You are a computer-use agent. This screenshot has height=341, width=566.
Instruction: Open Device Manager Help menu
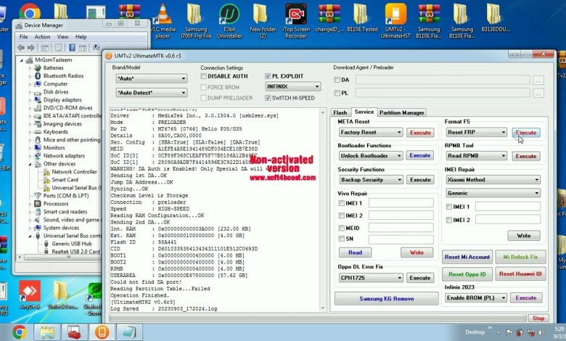pos(81,37)
